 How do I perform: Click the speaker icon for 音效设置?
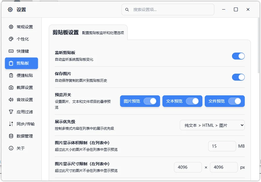11,100
